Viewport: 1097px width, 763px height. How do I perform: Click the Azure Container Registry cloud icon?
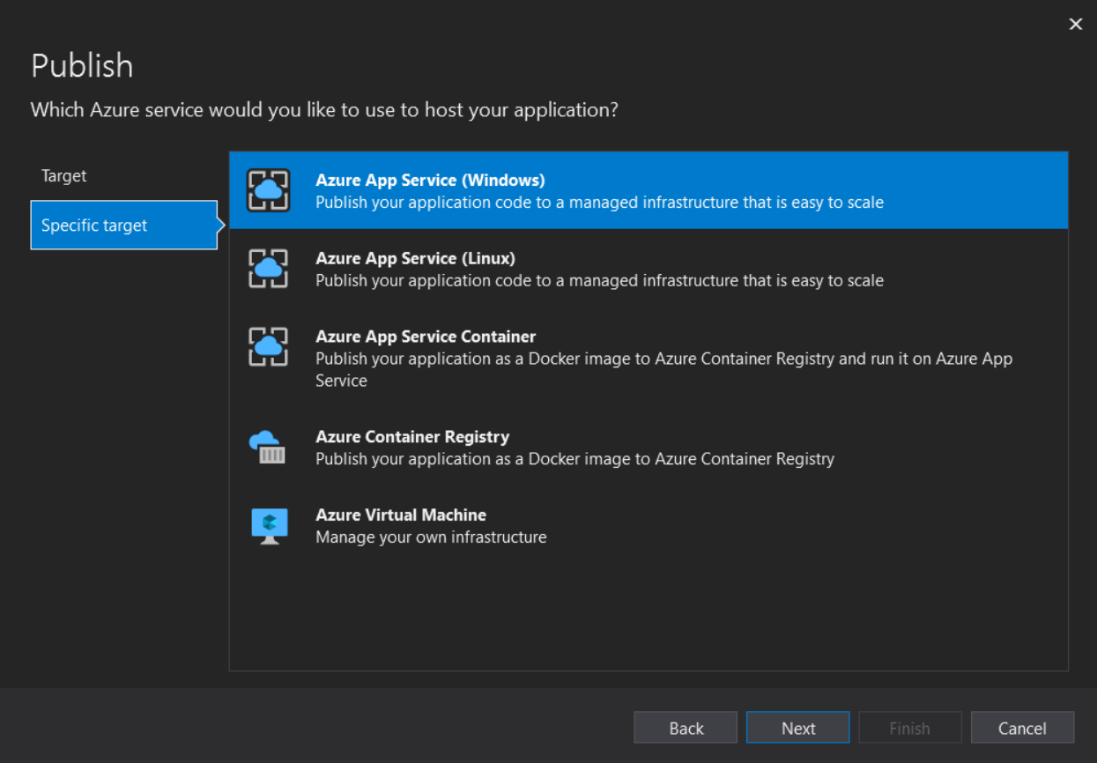pos(267,447)
